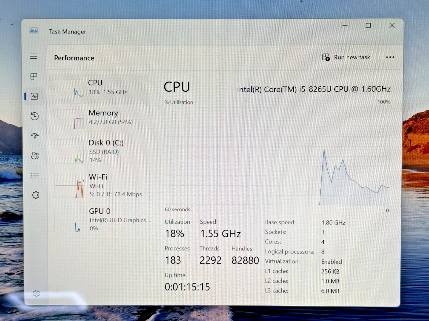Click the L1 cache value 256 KB
The image size is (429, 321).
(330, 272)
